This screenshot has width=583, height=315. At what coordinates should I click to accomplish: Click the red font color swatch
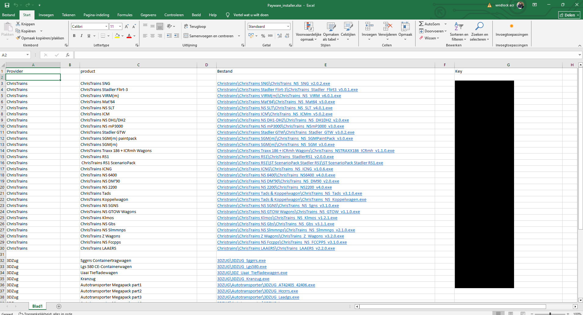pos(129,36)
